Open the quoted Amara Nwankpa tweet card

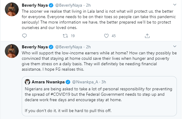(99, 96)
